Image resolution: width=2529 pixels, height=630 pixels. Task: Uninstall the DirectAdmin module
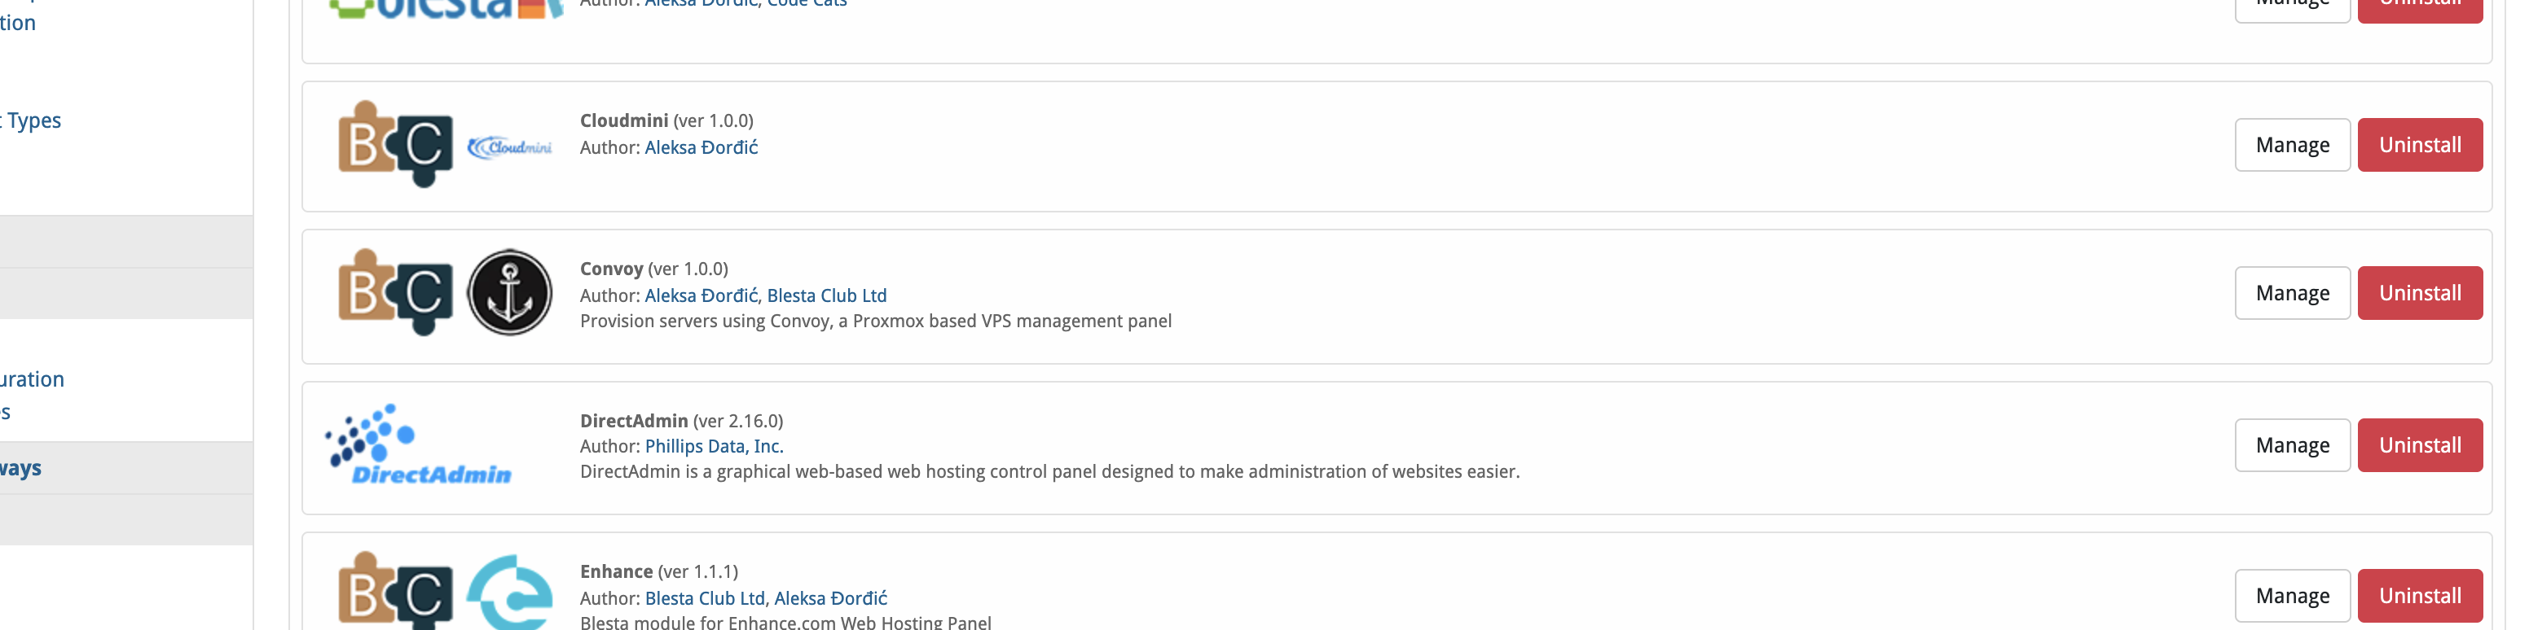(x=2420, y=445)
